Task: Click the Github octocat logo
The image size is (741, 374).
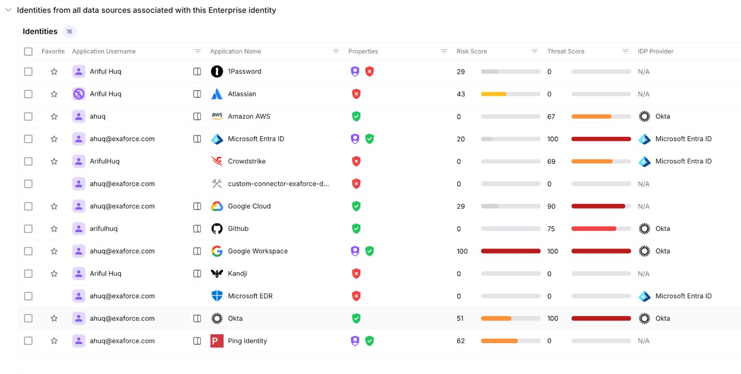Action: 217,228
